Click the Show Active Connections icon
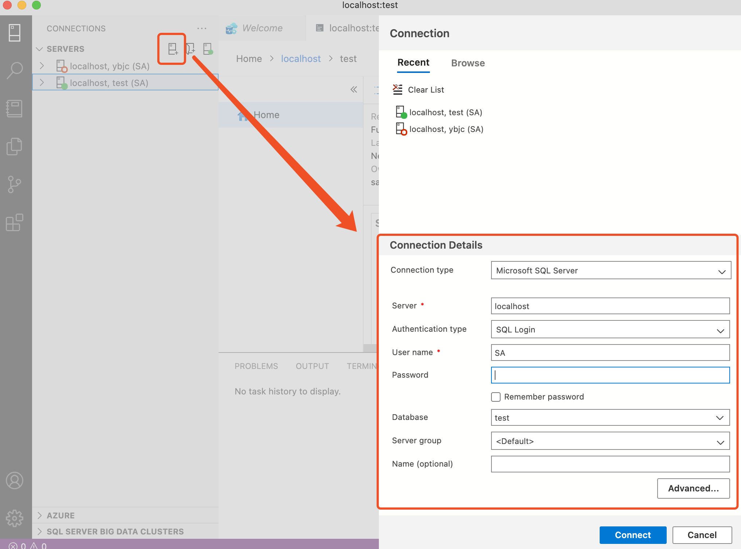The image size is (741, 549). click(208, 49)
